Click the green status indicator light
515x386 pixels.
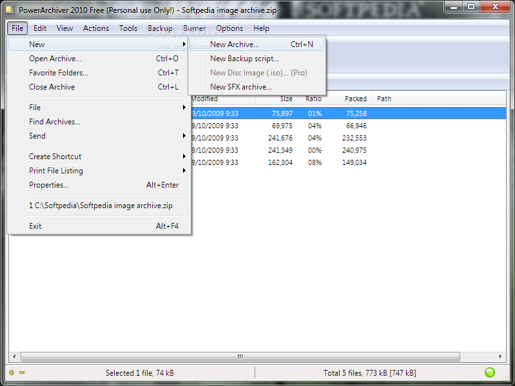(x=490, y=372)
